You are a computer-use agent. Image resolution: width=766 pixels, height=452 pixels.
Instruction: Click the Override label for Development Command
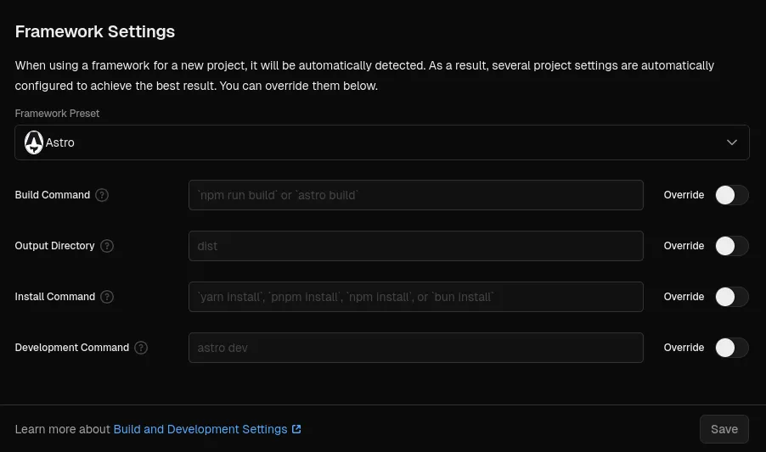(x=684, y=348)
